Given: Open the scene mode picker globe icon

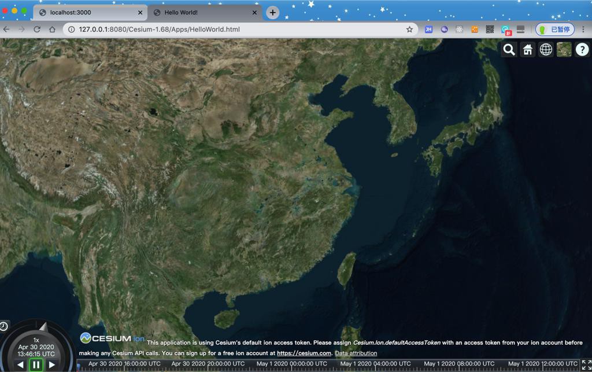Looking at the screenshot, I should 546,50.
